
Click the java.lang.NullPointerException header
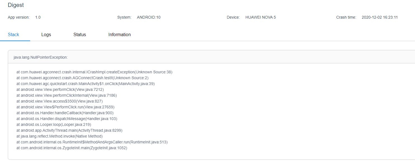(x=41, y=57)
